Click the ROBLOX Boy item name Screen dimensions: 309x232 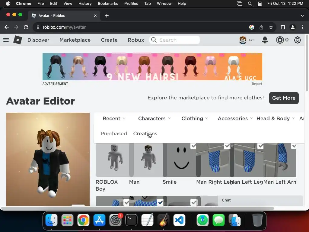107,185
